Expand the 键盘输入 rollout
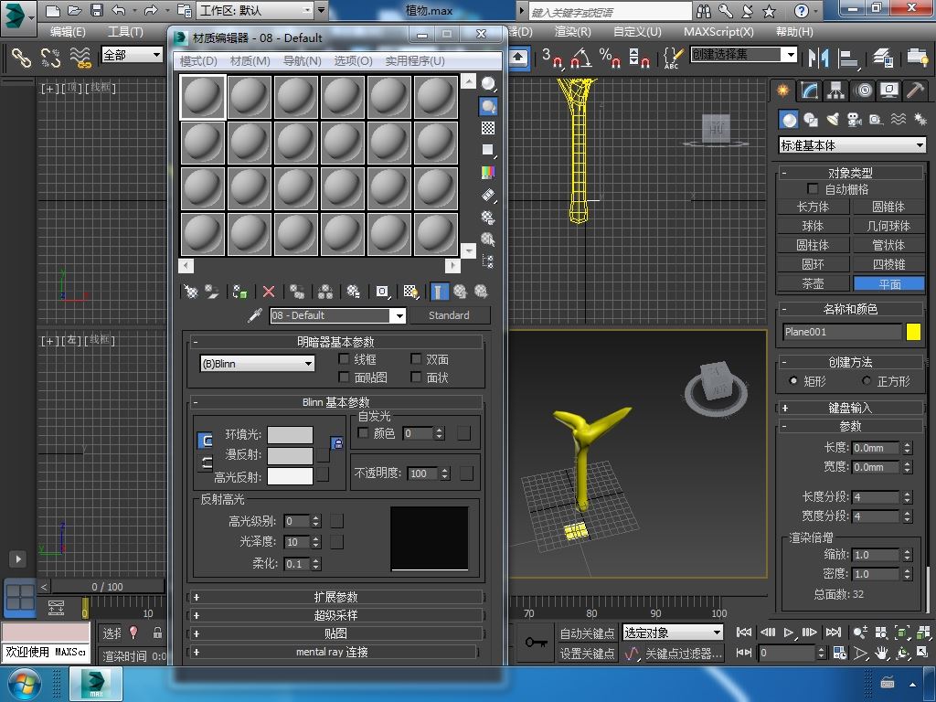Image resolution: width=936 pixels, height=702 pixels. (850, 408)
